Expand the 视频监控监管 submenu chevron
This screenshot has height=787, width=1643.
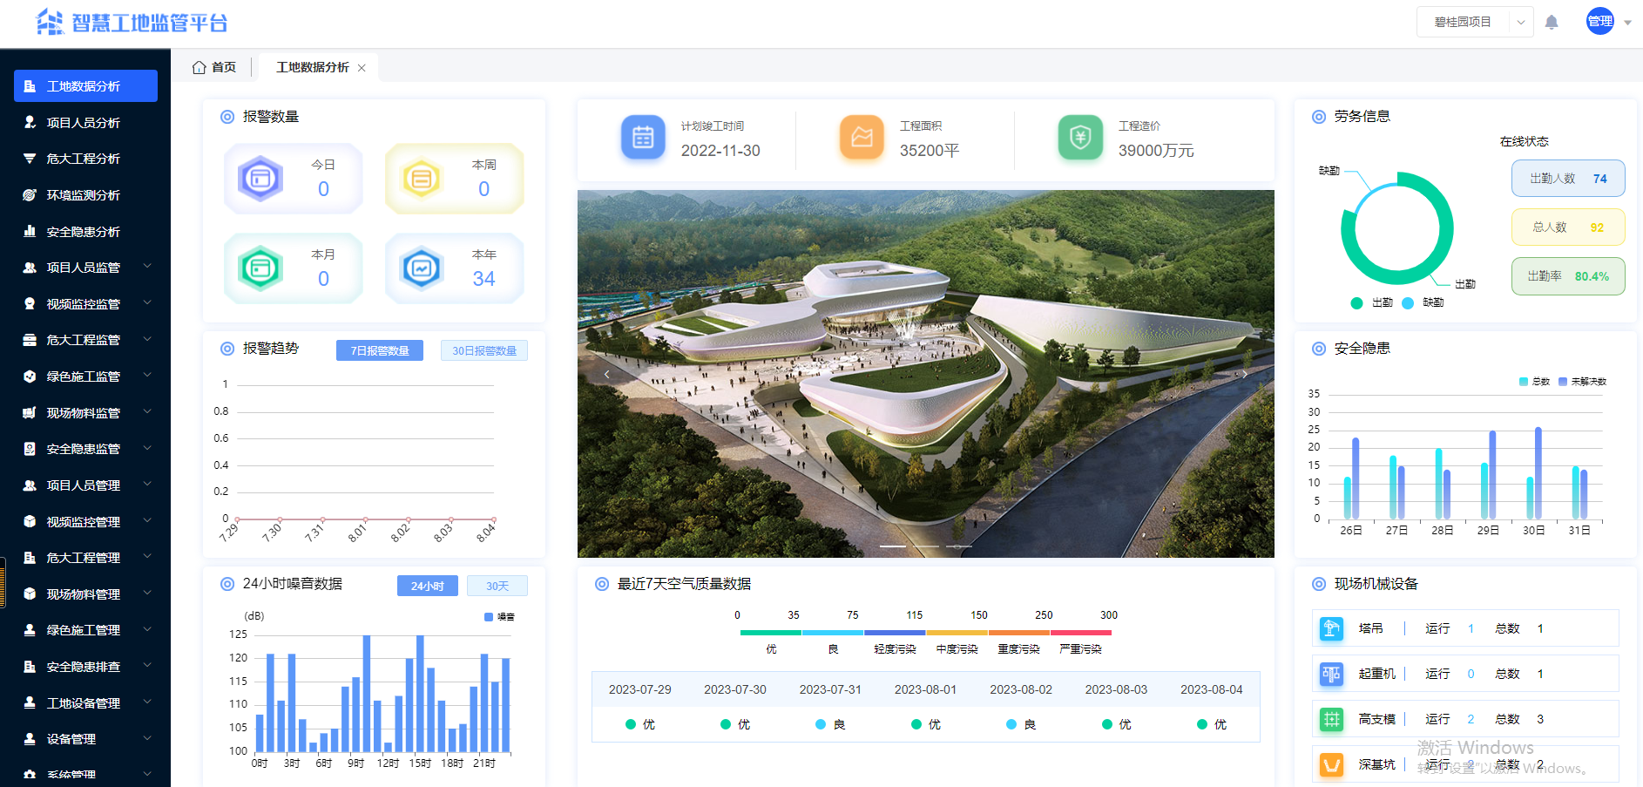click(147, 302)
